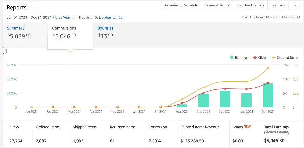The width and height of the screenshot is (304, 148).
Task: Click the Dec 2021 axis label
Action: (268, 111)
